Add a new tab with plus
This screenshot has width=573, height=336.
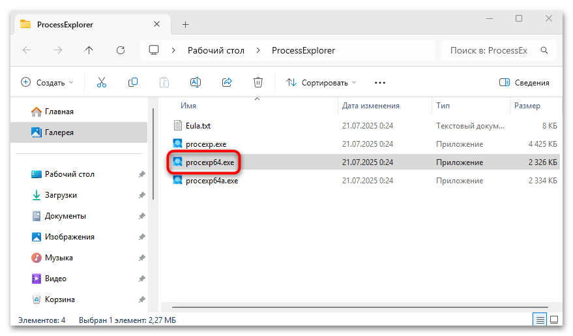point(186,25)
